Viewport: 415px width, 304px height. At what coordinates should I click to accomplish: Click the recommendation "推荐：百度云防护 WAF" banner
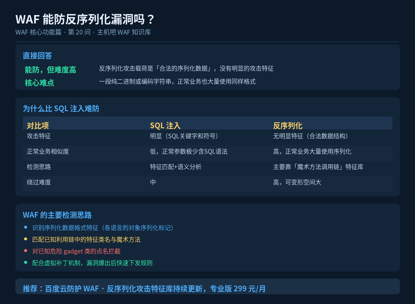(x=207, y=287)
